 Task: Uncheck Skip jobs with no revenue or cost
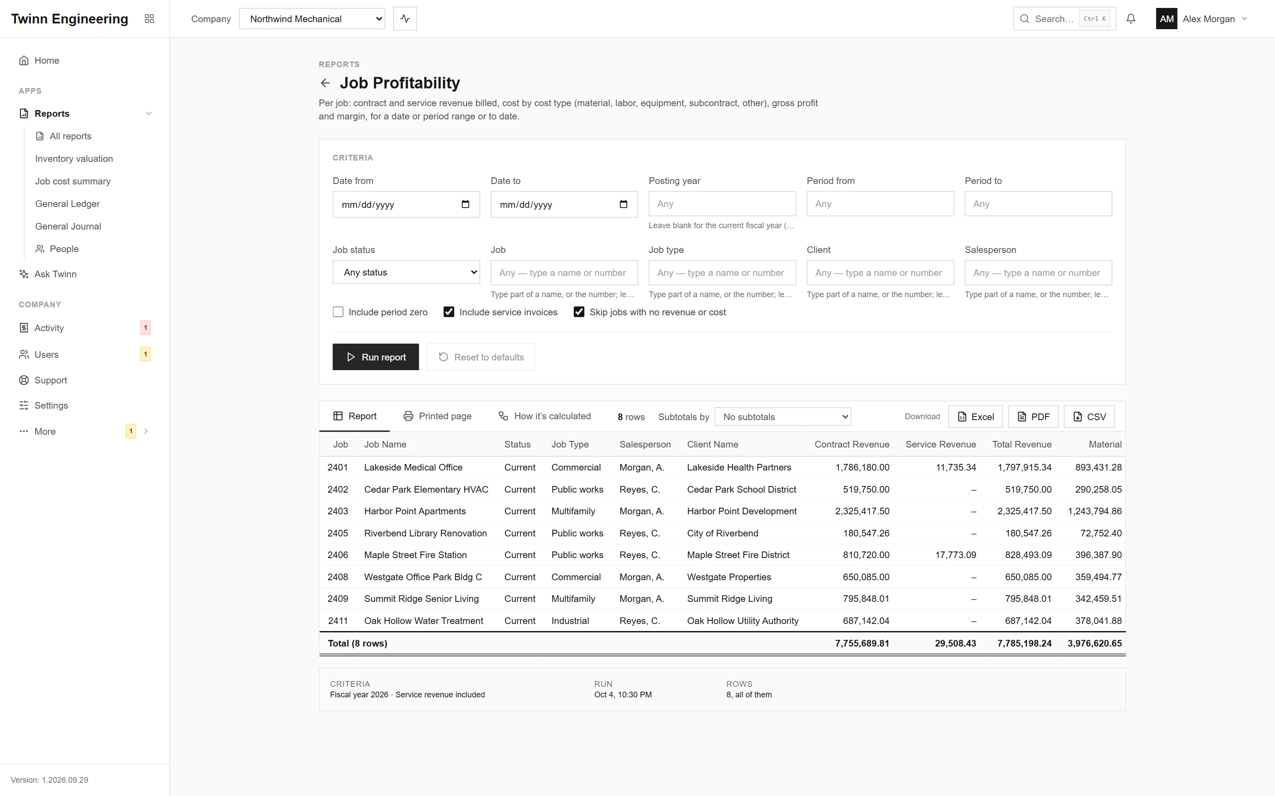579,312
